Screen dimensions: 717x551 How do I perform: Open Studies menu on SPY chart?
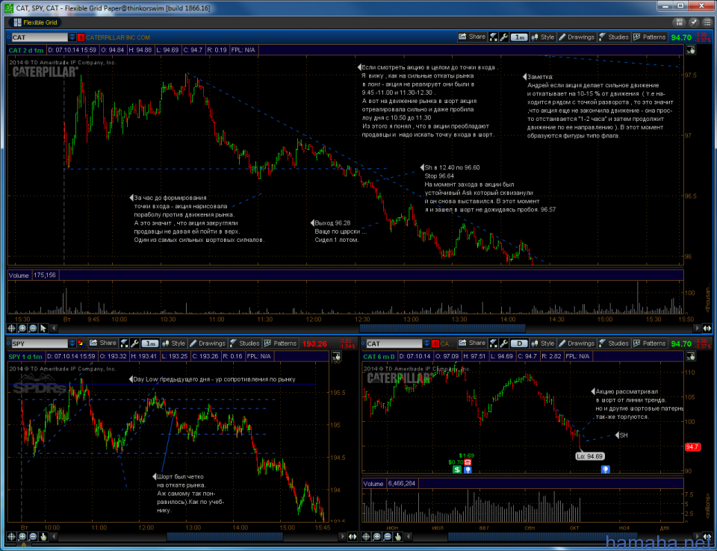(x=245, y=343)
